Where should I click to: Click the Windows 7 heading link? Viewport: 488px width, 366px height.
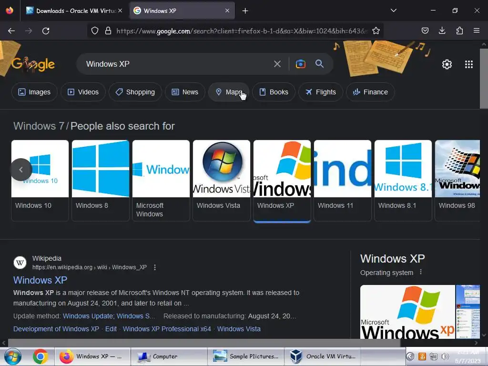[39, 126]
